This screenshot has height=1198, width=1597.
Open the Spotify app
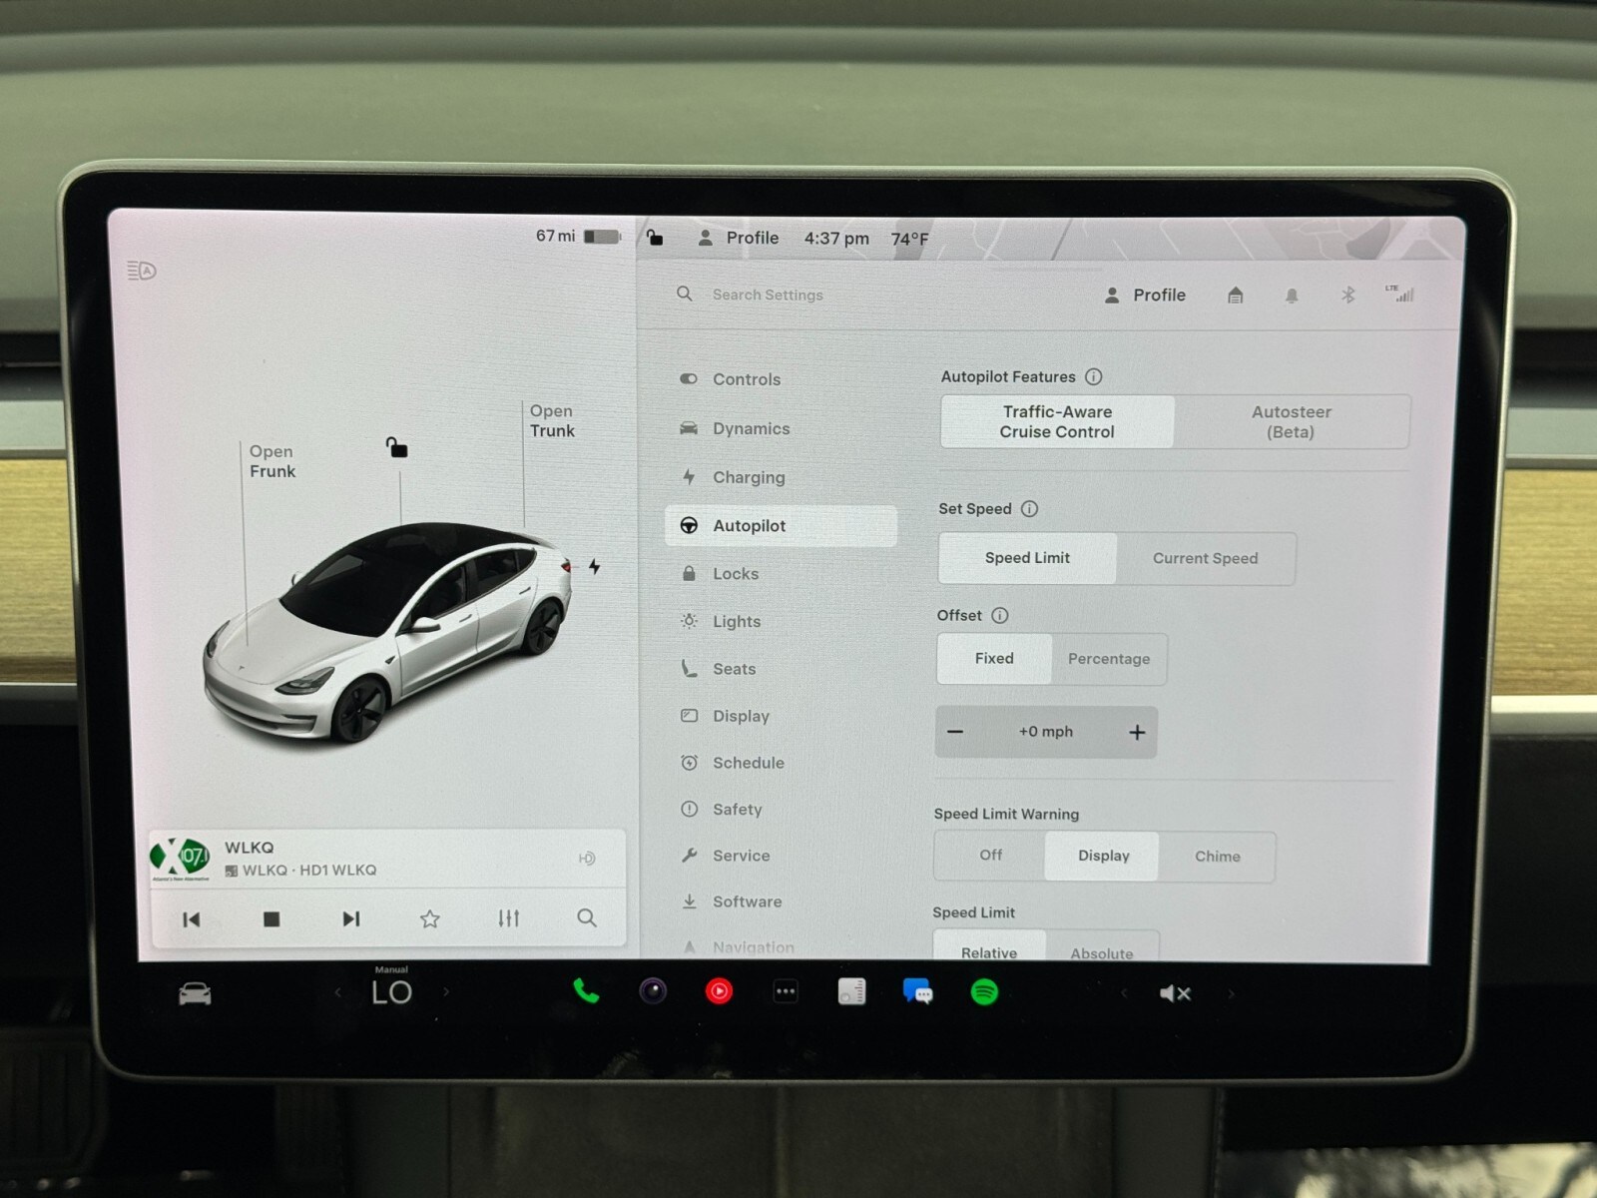984,992
